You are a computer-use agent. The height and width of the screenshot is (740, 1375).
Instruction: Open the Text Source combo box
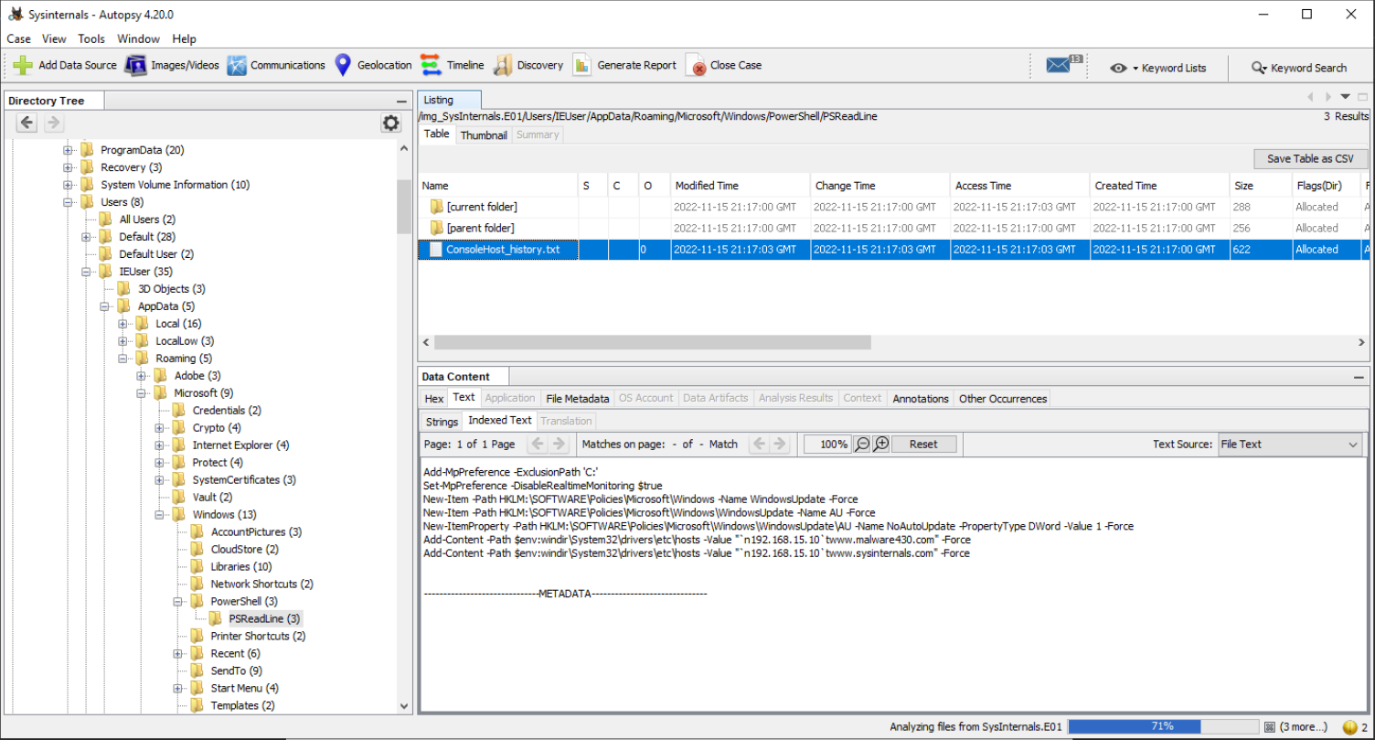click(1290, 445)
